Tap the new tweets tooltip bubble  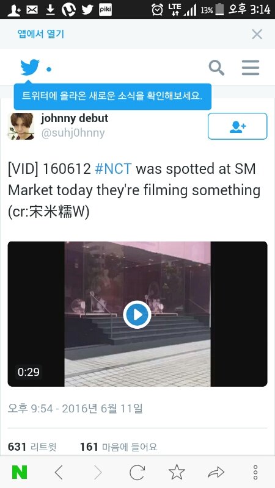[x=112, y=96]
